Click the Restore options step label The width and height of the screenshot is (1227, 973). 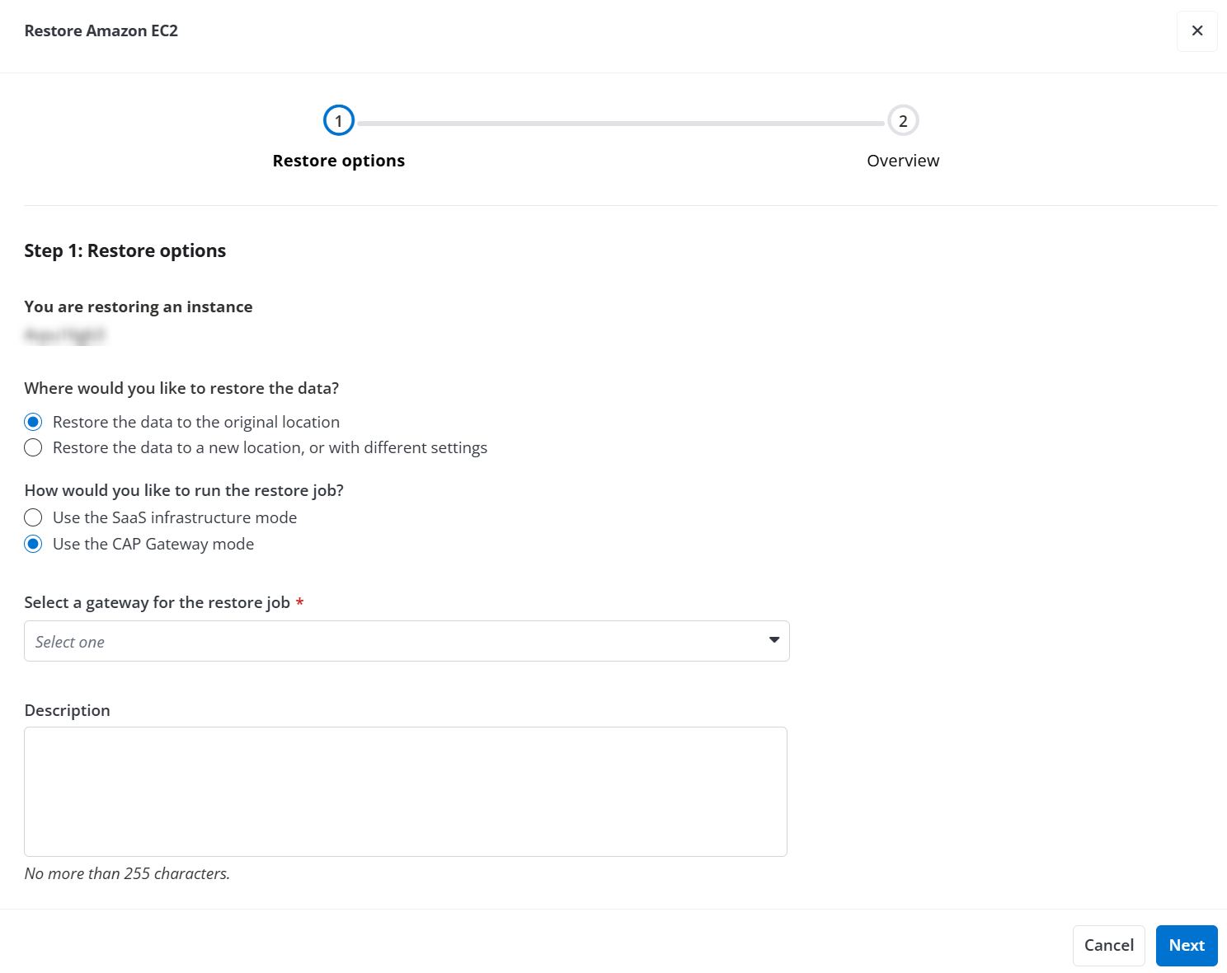[x=338, y=160]
